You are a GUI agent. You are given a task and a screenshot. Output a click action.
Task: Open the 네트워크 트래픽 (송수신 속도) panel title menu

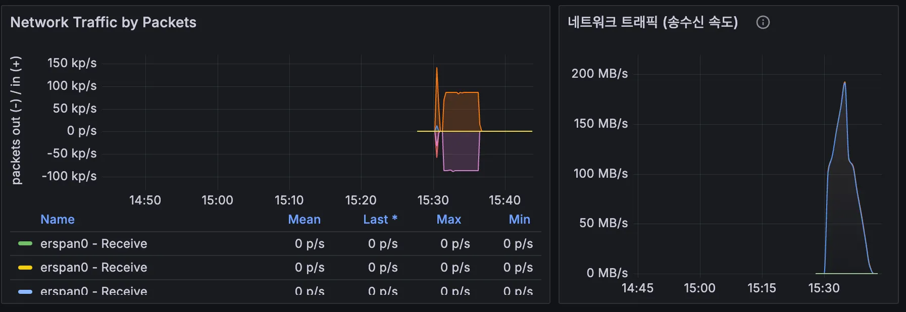[x=652, y=22]
